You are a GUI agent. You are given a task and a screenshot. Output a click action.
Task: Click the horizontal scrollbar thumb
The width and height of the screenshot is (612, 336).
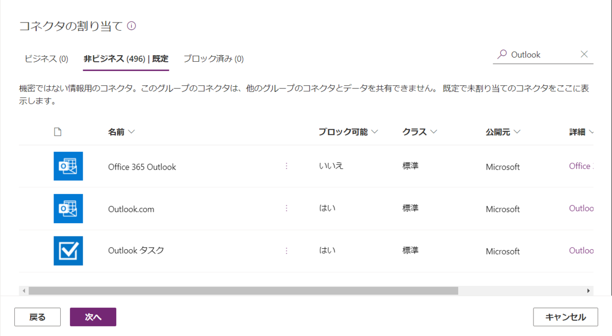click(x=243, y=291)
